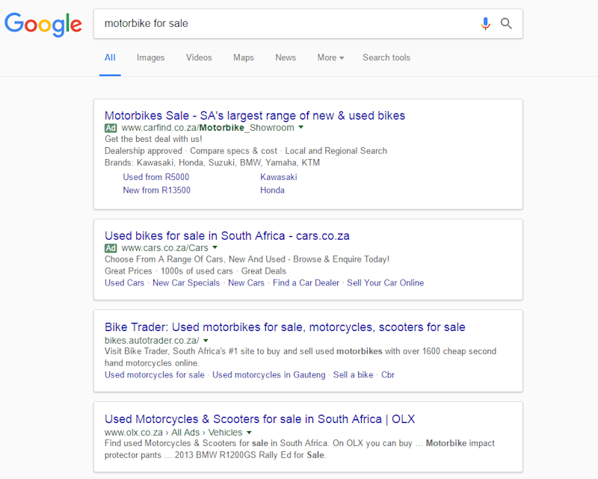Open the Honda sitelink
The image size is (598, 479).
[272, 190]
